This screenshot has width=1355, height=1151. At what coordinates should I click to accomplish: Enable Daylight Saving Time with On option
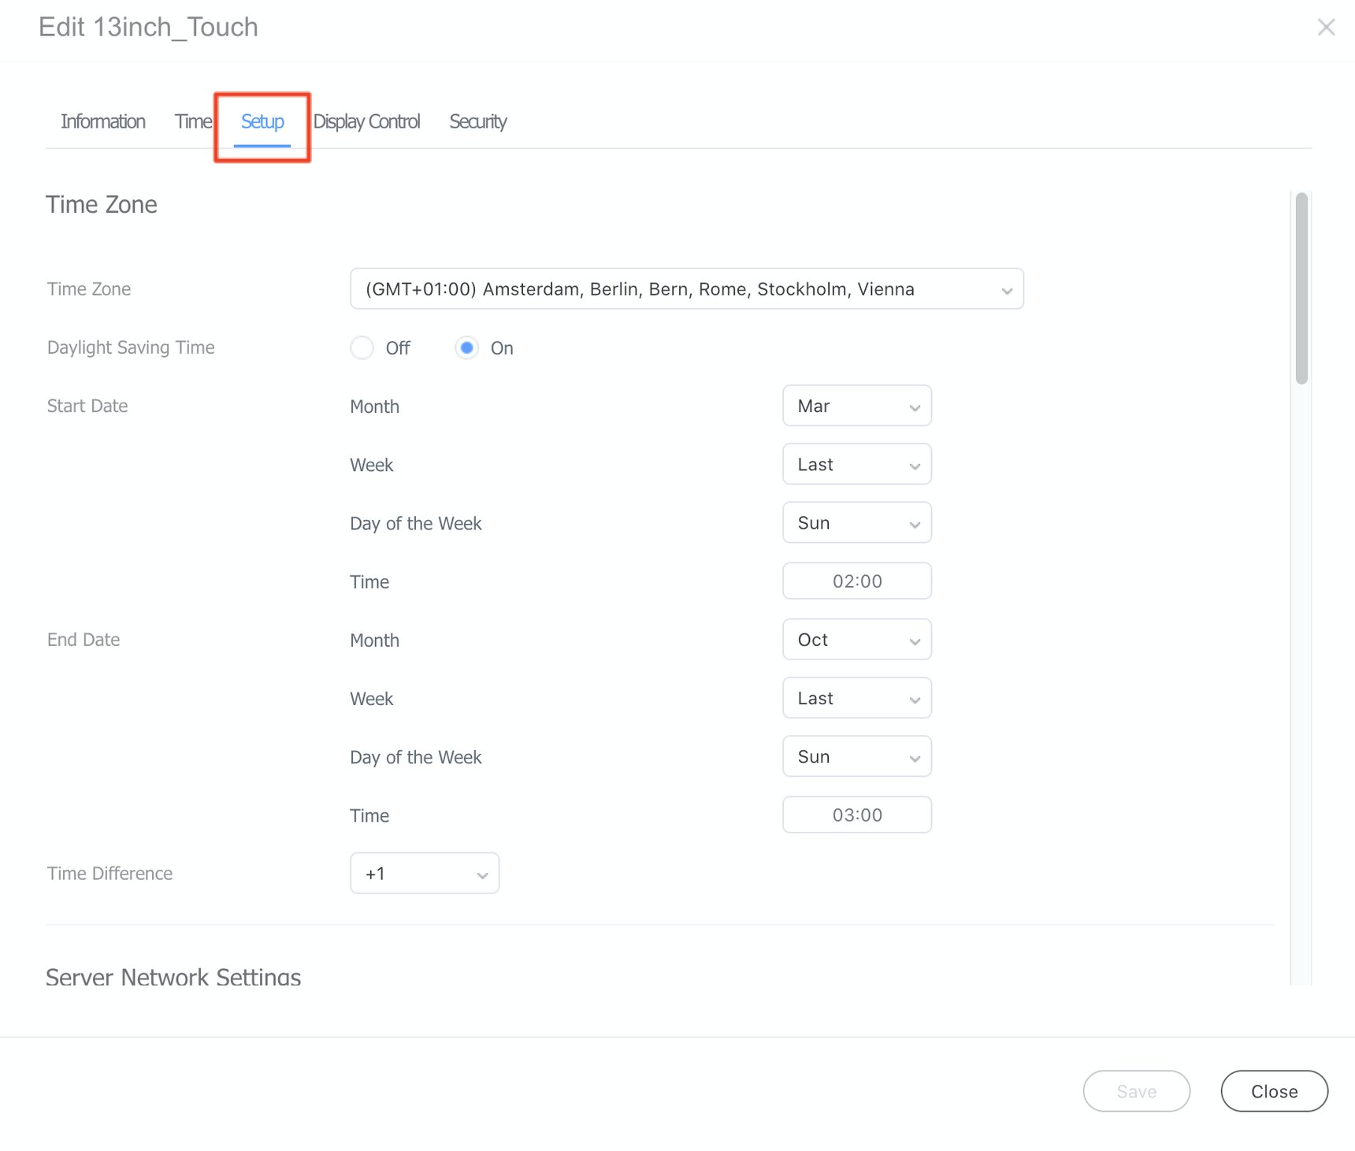click(466, 347)
